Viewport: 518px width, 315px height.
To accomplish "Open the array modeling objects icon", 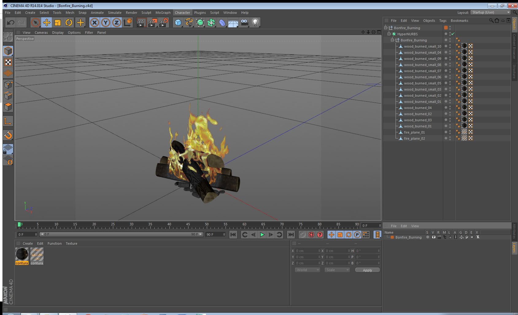I will 211,22.
